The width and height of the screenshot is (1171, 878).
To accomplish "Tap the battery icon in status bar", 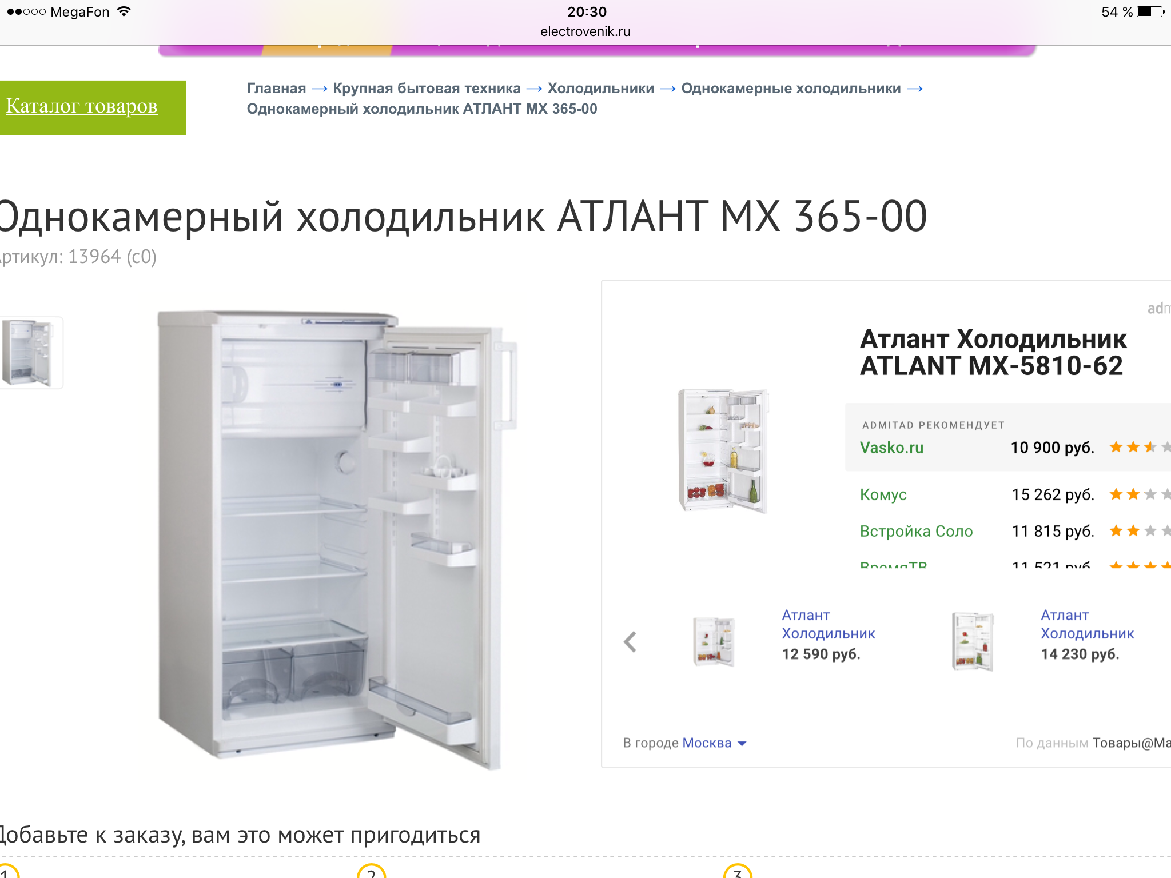I will click(x=1150, y=11).
